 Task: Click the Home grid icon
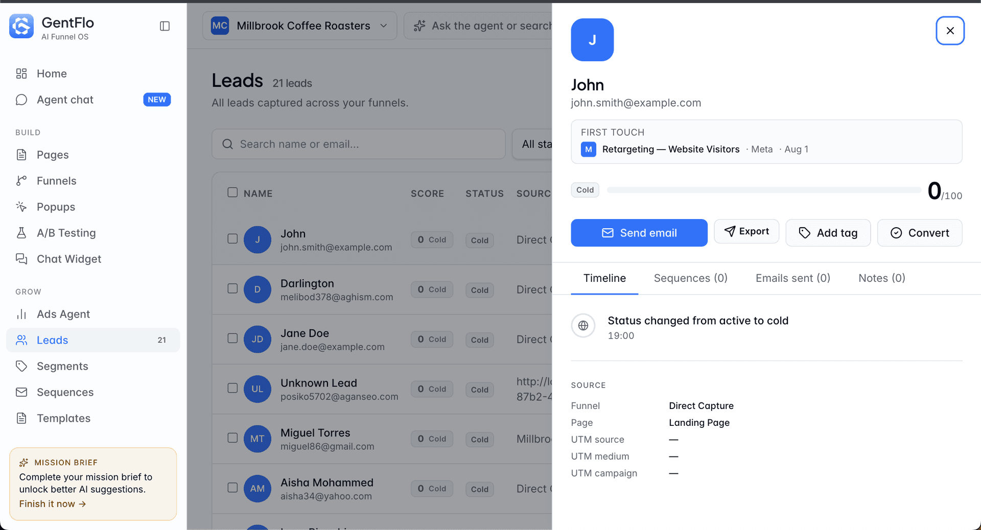[x=21, y=74]
